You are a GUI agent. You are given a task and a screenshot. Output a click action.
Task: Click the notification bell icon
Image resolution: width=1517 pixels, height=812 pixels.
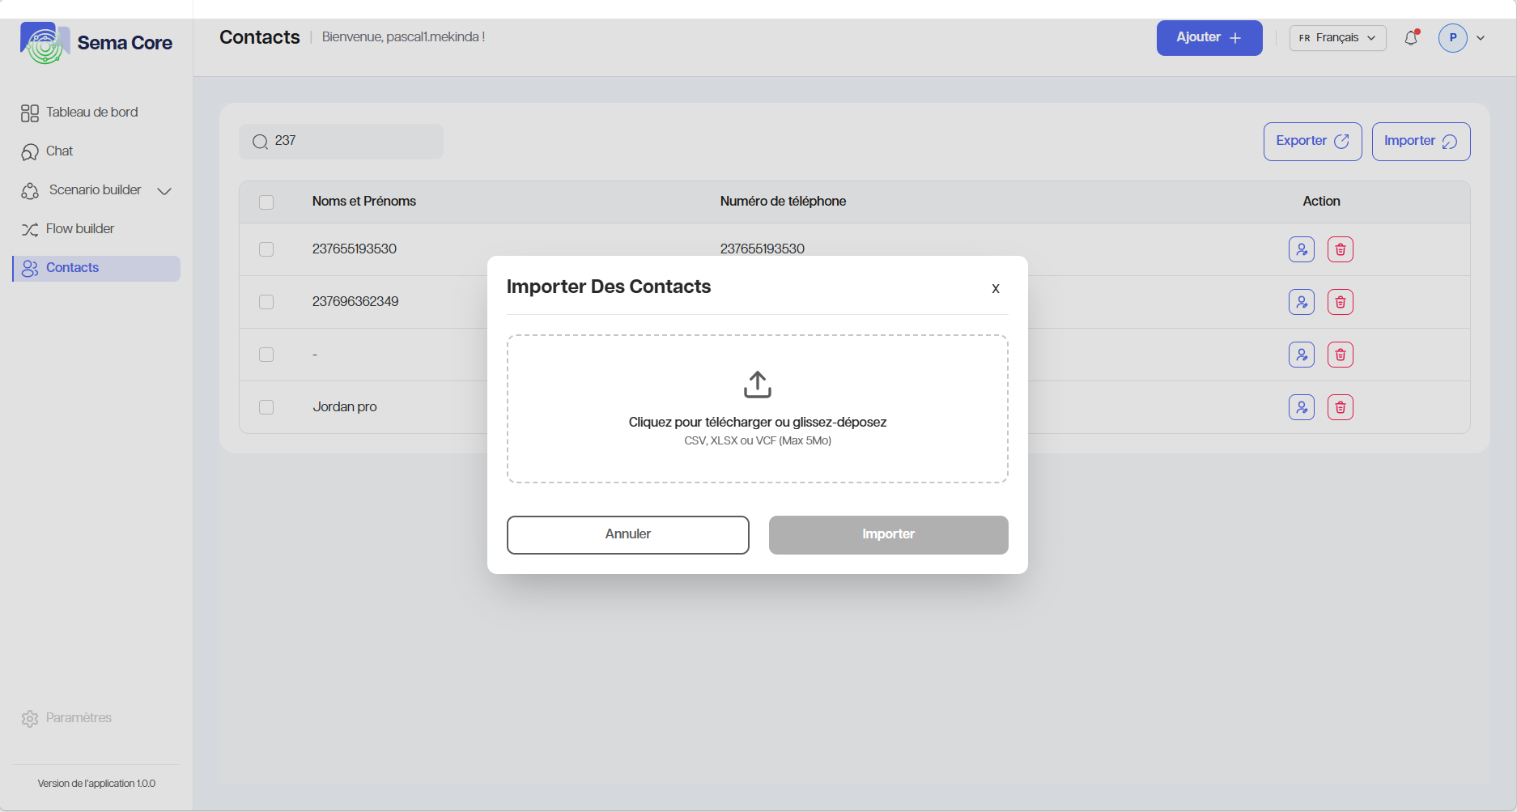coord(1411,38)
